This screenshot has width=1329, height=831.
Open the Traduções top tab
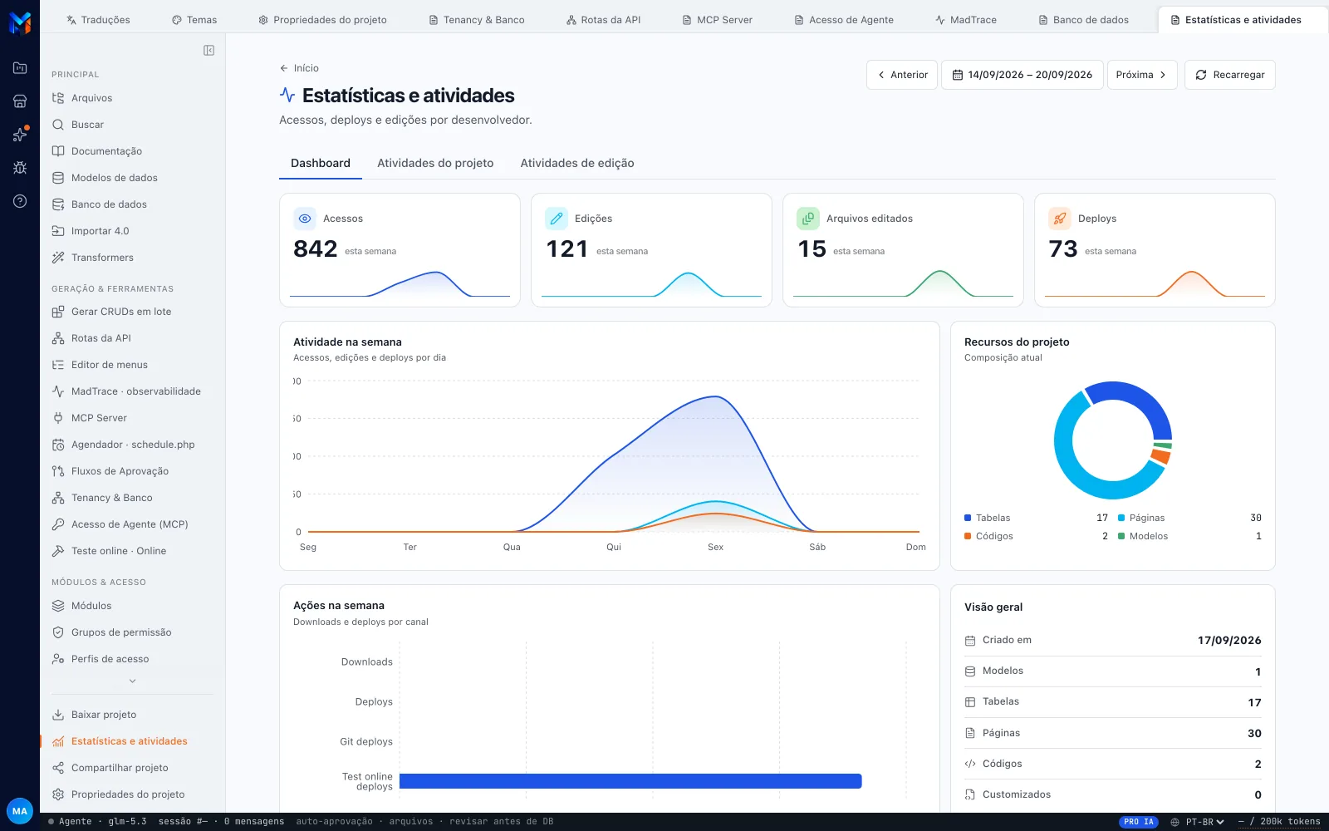pos(98,20)
